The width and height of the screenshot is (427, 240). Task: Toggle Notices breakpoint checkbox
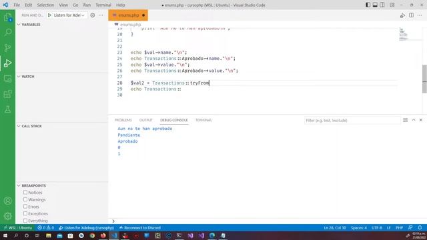(x=25, y=193)
